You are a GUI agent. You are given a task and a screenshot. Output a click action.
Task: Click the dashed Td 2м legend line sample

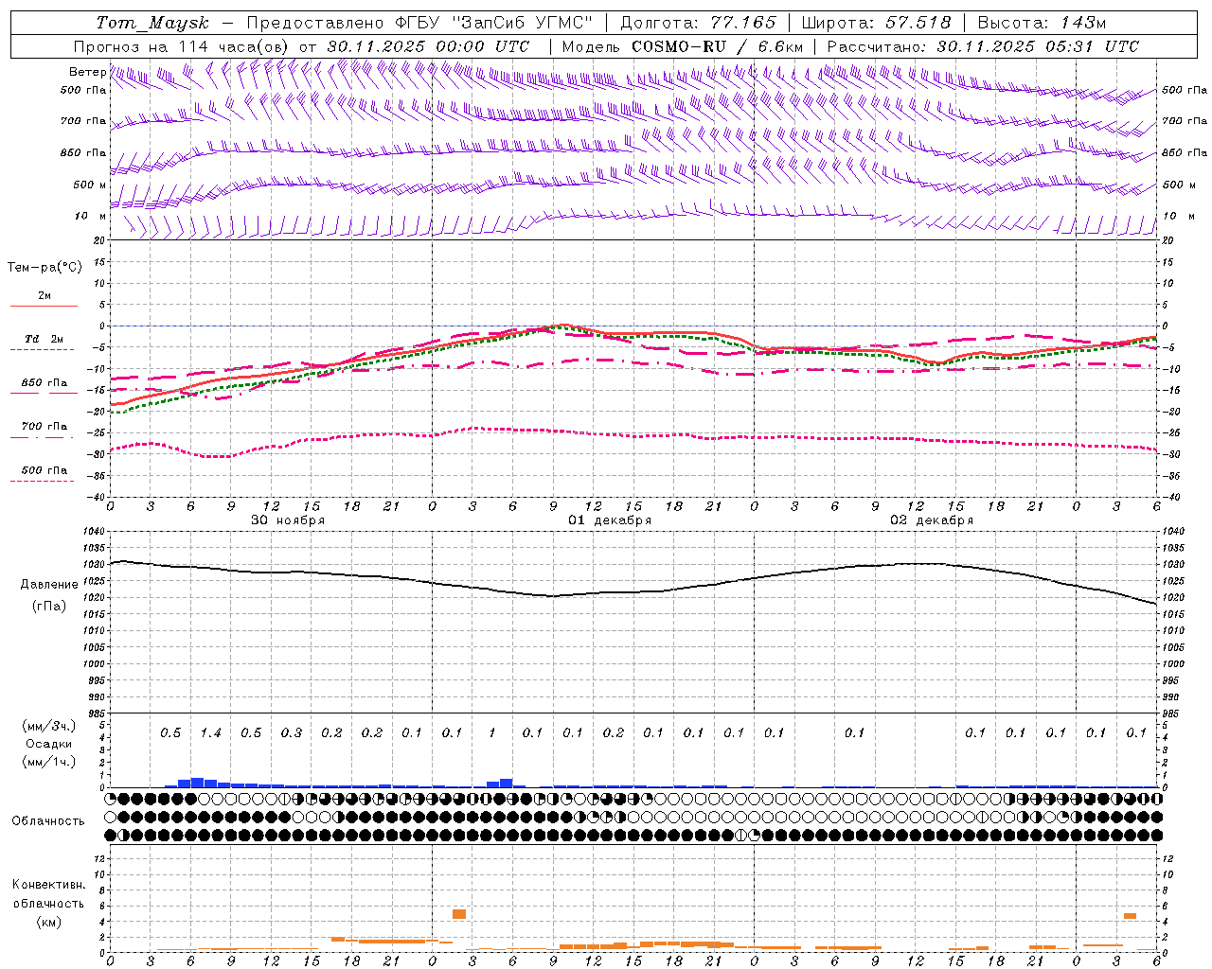click(44, 350)
